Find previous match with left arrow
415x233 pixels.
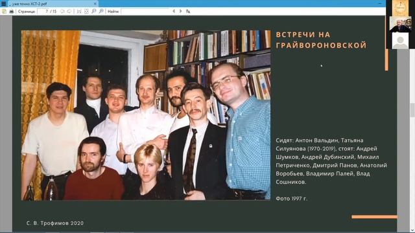coord(174,12)
